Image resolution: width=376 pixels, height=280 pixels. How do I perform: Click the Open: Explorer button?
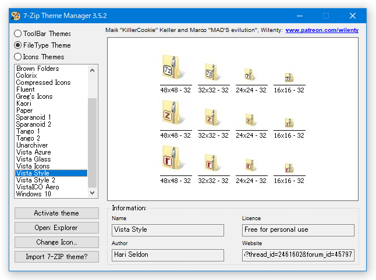point(56,228)
